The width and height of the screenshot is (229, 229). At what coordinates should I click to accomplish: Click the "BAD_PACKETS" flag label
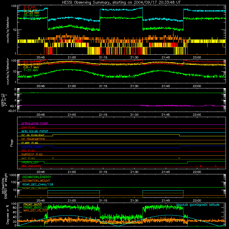(31, 166)
